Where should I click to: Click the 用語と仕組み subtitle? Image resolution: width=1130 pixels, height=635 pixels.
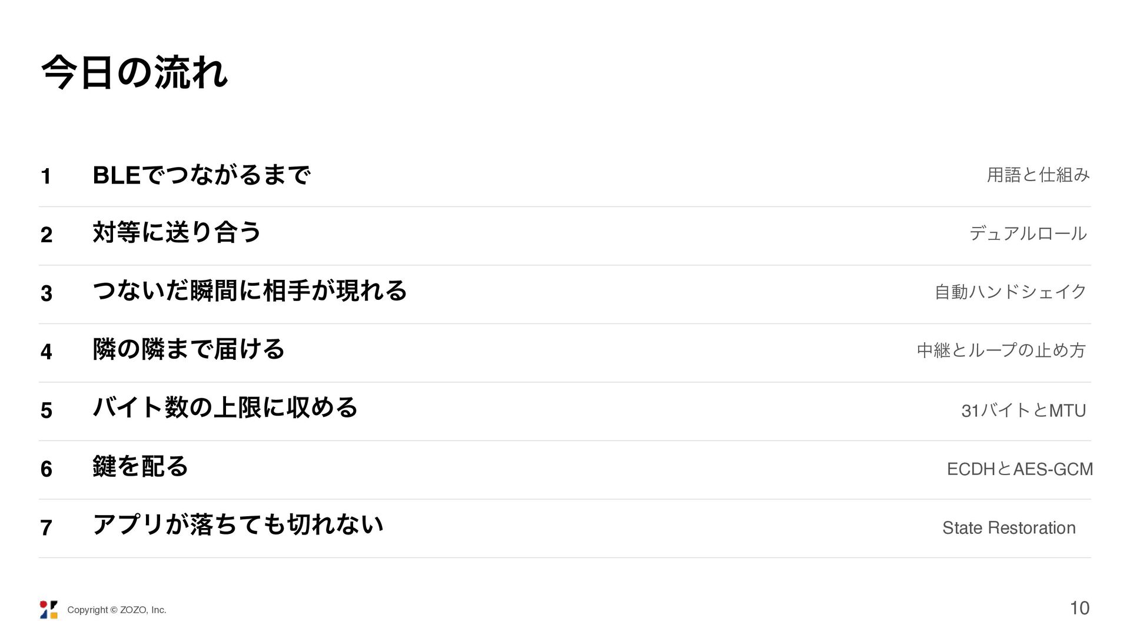1038,175
